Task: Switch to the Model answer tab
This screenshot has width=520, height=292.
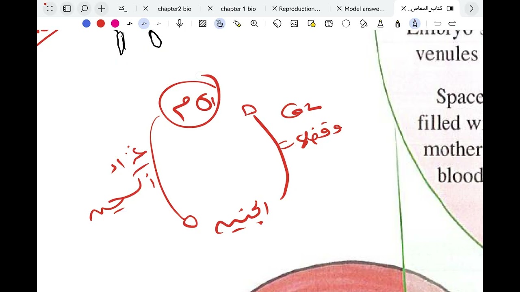Action: tap(364, 9)
